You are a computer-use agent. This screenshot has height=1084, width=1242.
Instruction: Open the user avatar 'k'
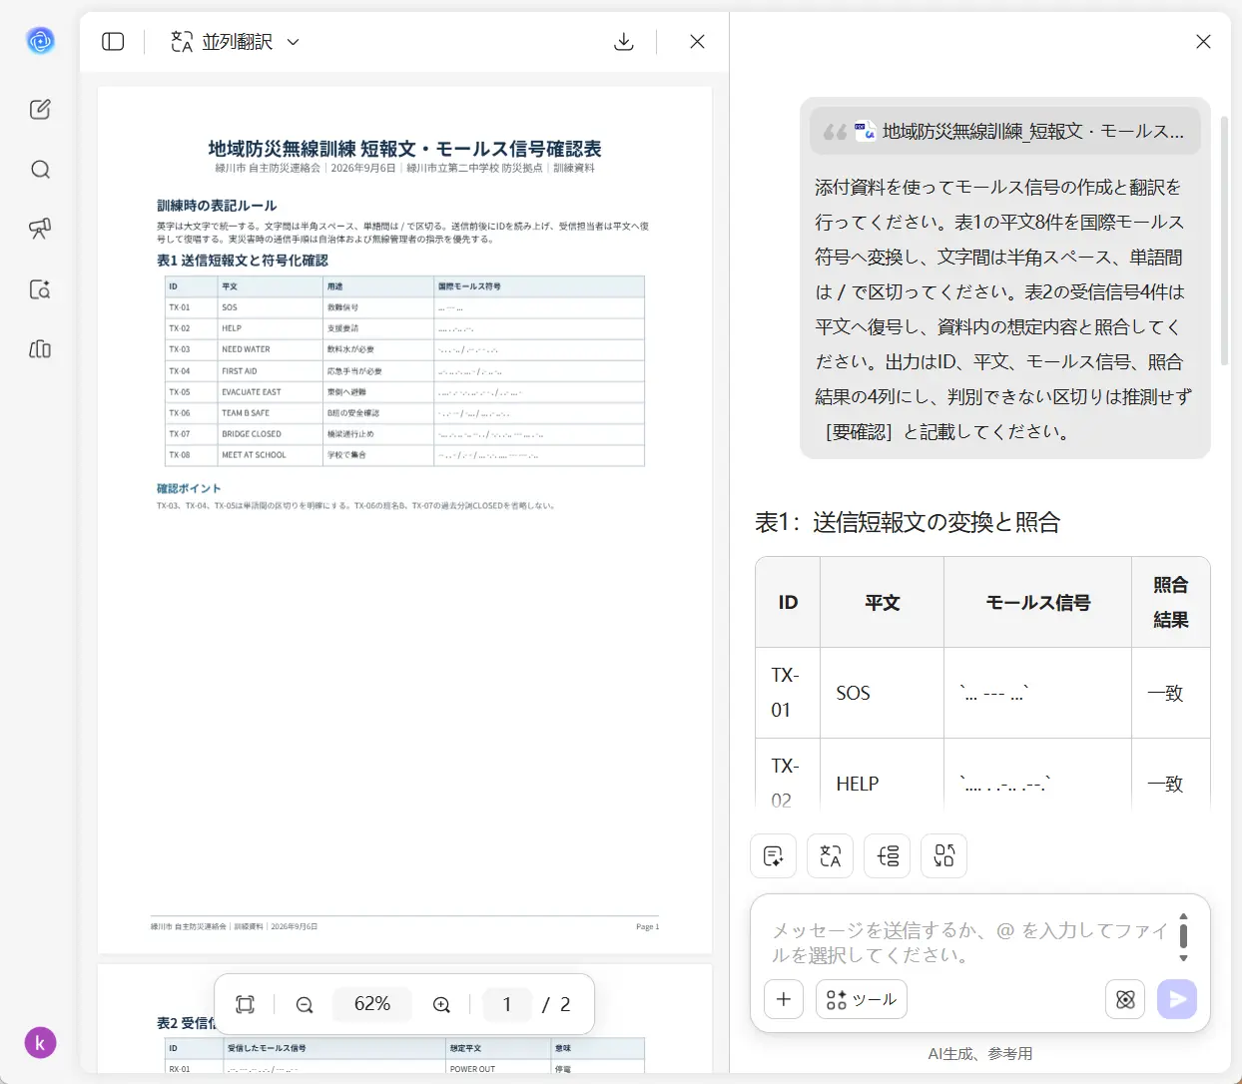click(x=40, y=1043)
